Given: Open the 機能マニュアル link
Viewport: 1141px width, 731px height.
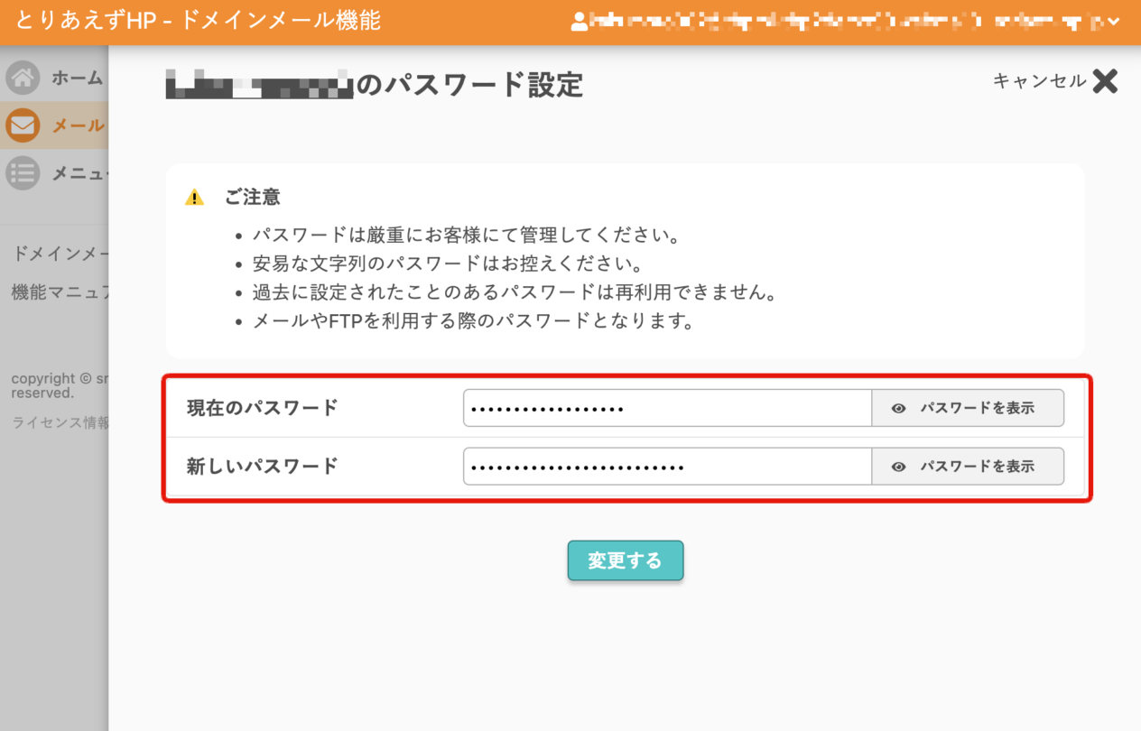Looking at the screenshot, I should 60,292.
